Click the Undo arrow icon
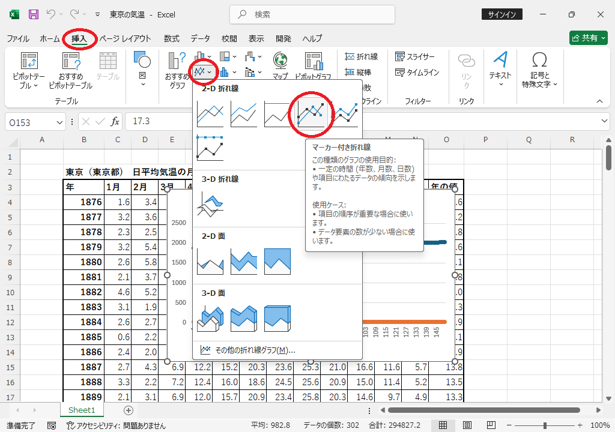 tap(50, 14)
